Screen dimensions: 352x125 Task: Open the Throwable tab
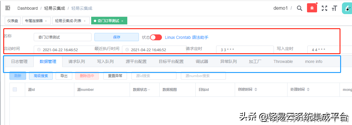coord(283,61)
